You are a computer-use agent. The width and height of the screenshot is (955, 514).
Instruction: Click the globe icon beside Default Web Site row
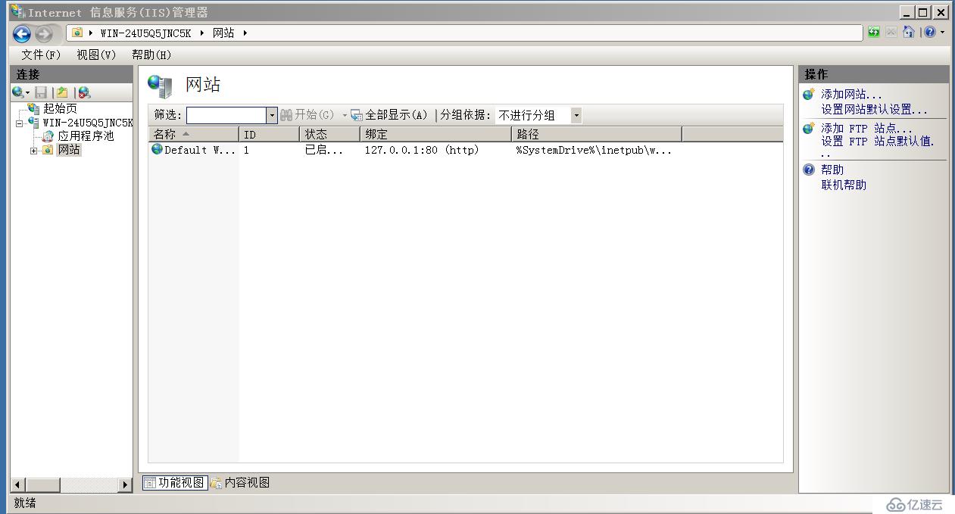coord(158,149)
